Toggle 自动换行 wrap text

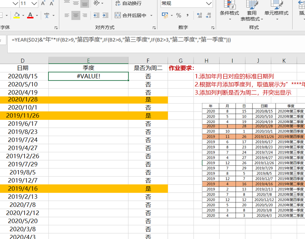pyautogui.click(x=128, y=3)
